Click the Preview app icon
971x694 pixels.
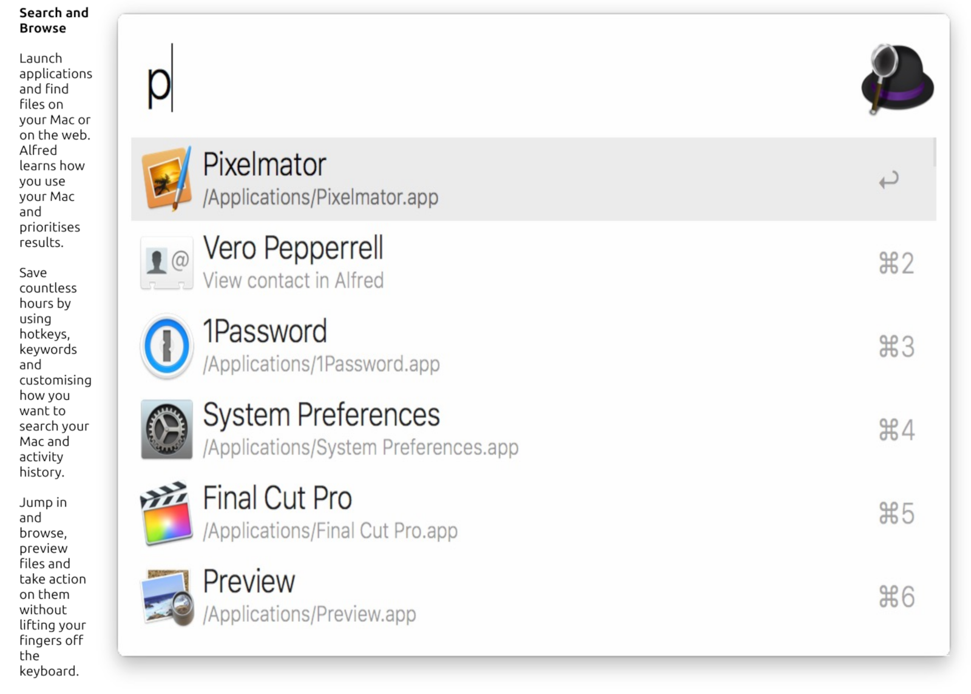166,597
